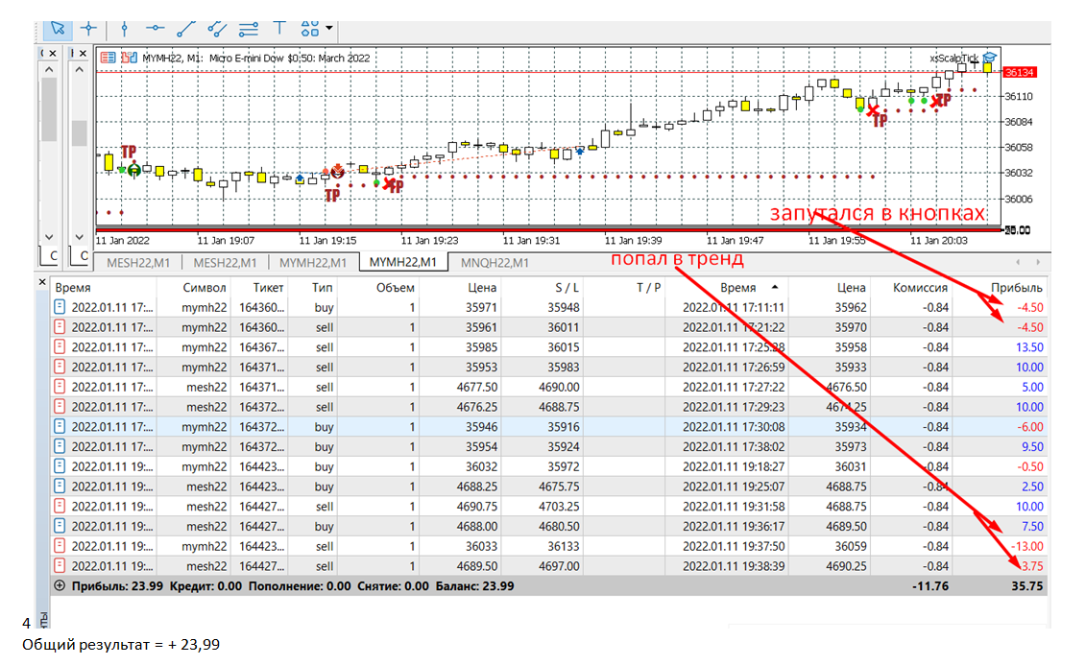Open the depth of market icon in chart
The height and width of the screenshot is (665, 1086).
(x=130, y=58)
